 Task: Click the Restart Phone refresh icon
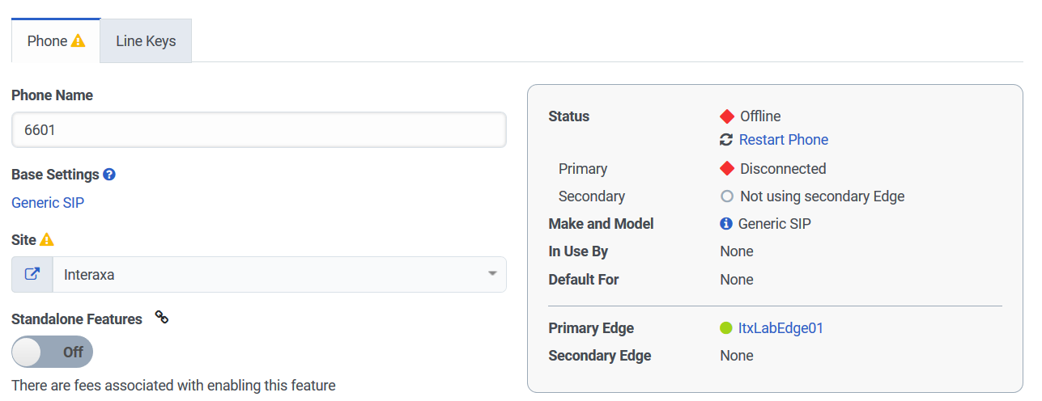coord(726,140)
